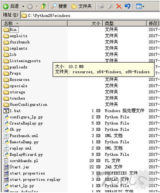Viewport: 160px width, 193px height.
Task: Click the folder name text listeningposts
Action: pyautogui.click(x=25, y=61)
